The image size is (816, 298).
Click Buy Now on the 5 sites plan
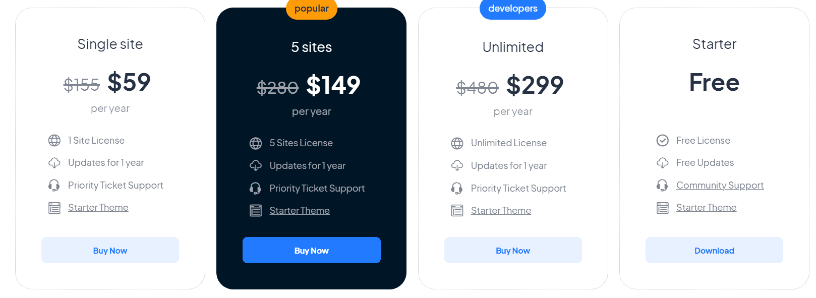click(x=311, y=250)
